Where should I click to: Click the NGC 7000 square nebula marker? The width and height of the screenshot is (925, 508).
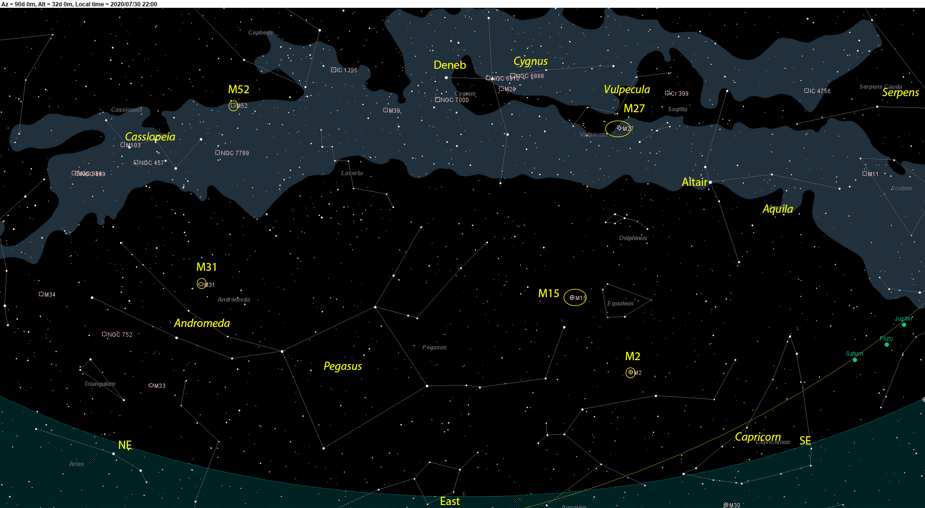pyautogui.click(x=438, y=100)
